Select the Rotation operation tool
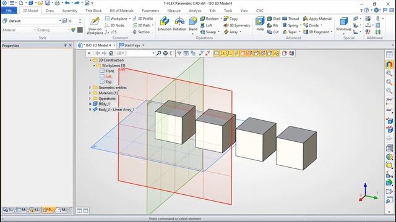396x222 pixels. 179,24
